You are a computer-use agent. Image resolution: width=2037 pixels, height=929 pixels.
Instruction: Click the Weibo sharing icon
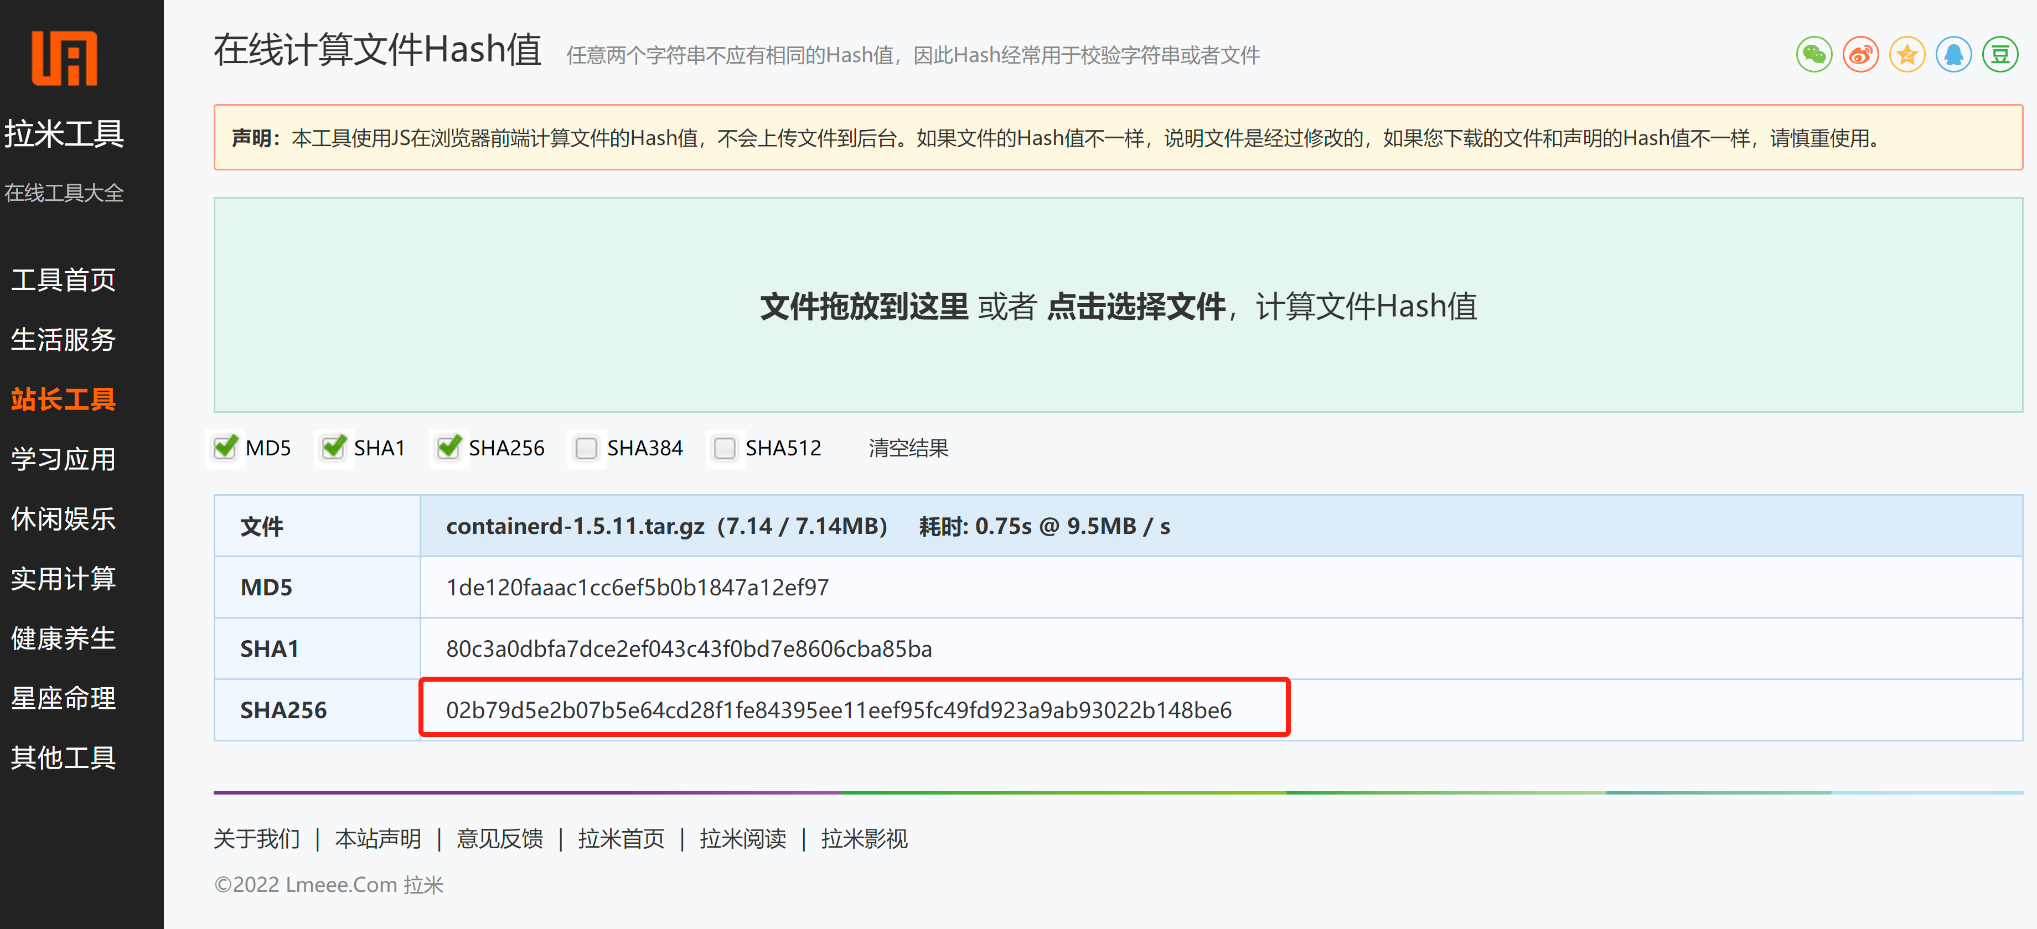coord(1860,54)
